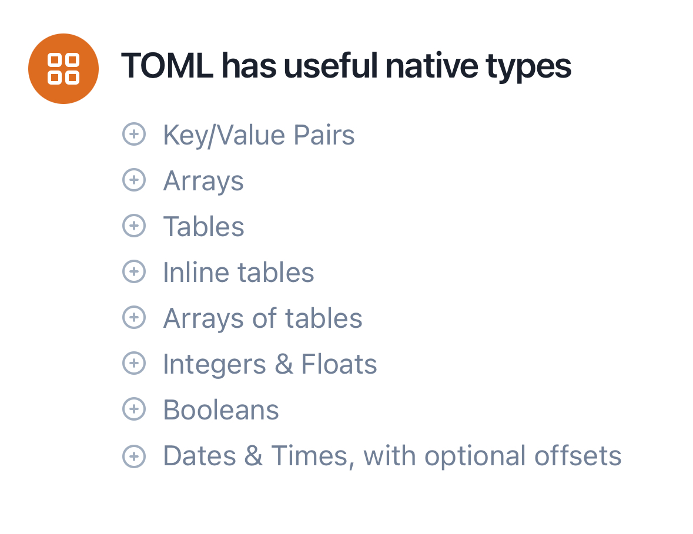Select the plus icon beside Tables
Screen dimensions: 693x534
(x=134, y=226)
